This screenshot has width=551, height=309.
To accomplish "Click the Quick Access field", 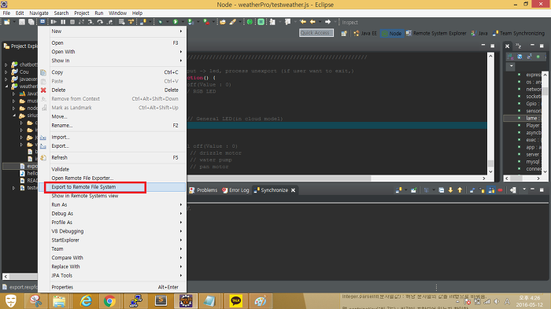I will point(316,33).
